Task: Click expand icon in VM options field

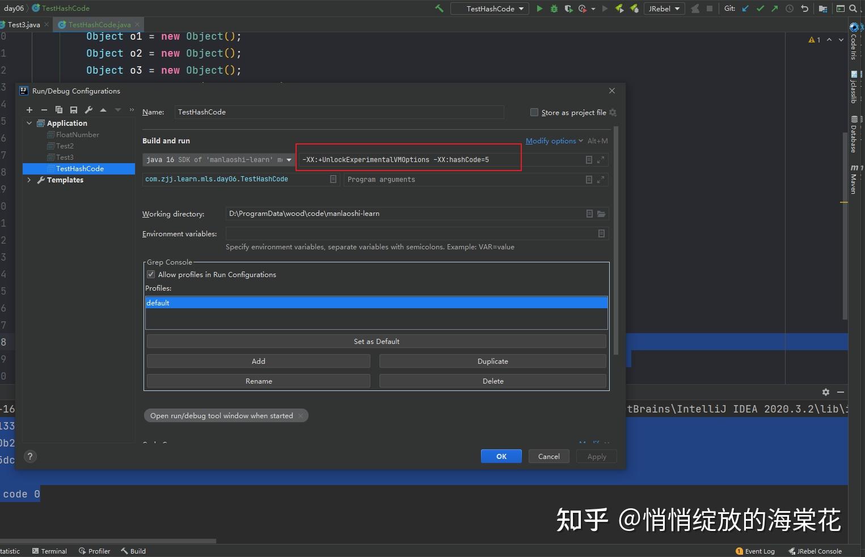Action: point(601,160)
